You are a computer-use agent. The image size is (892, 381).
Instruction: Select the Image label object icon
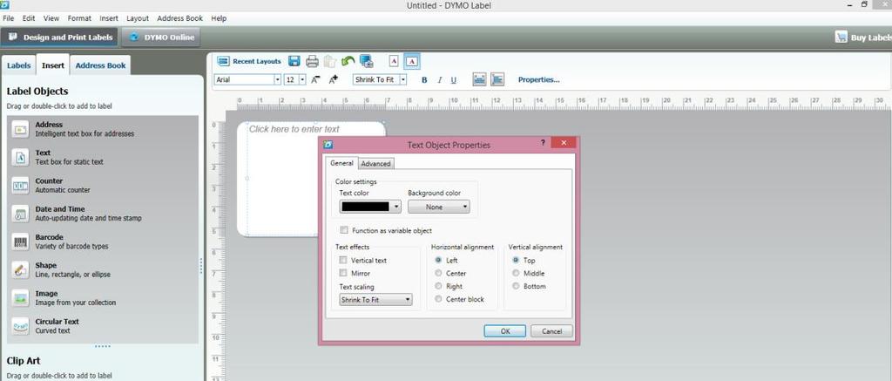click(21, 298)
